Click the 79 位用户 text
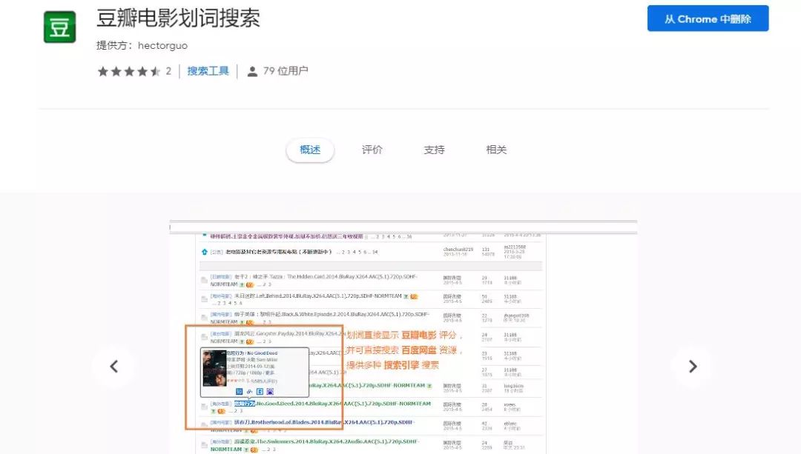 tap(286, 71)
